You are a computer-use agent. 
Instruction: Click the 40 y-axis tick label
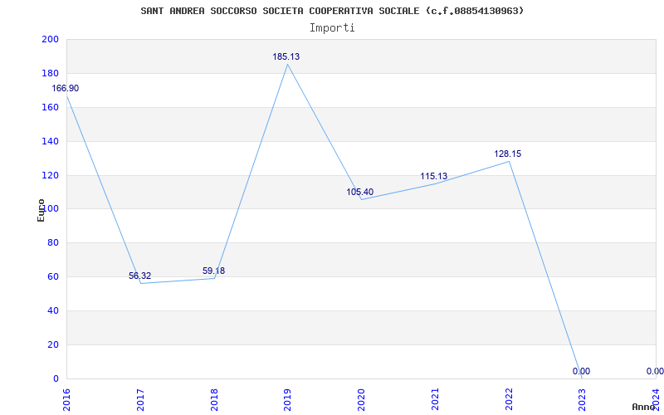click(x=52, y=310)
